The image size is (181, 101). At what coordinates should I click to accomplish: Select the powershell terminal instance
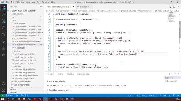pos(173,81)
